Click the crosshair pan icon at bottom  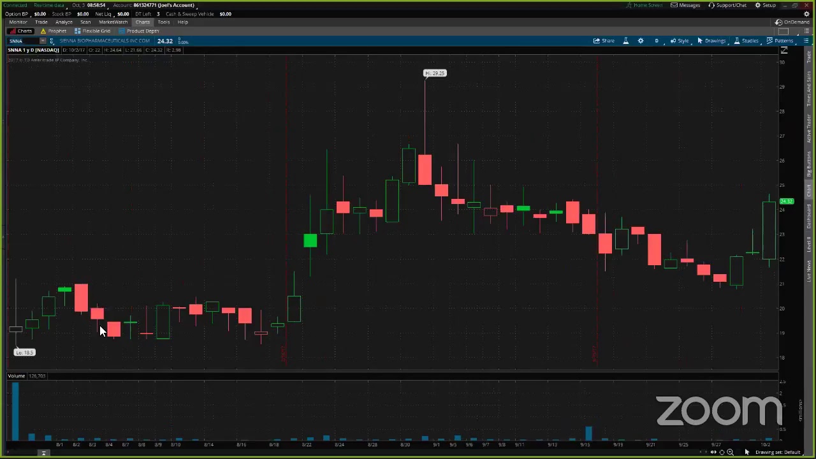(x=722, y=452)
